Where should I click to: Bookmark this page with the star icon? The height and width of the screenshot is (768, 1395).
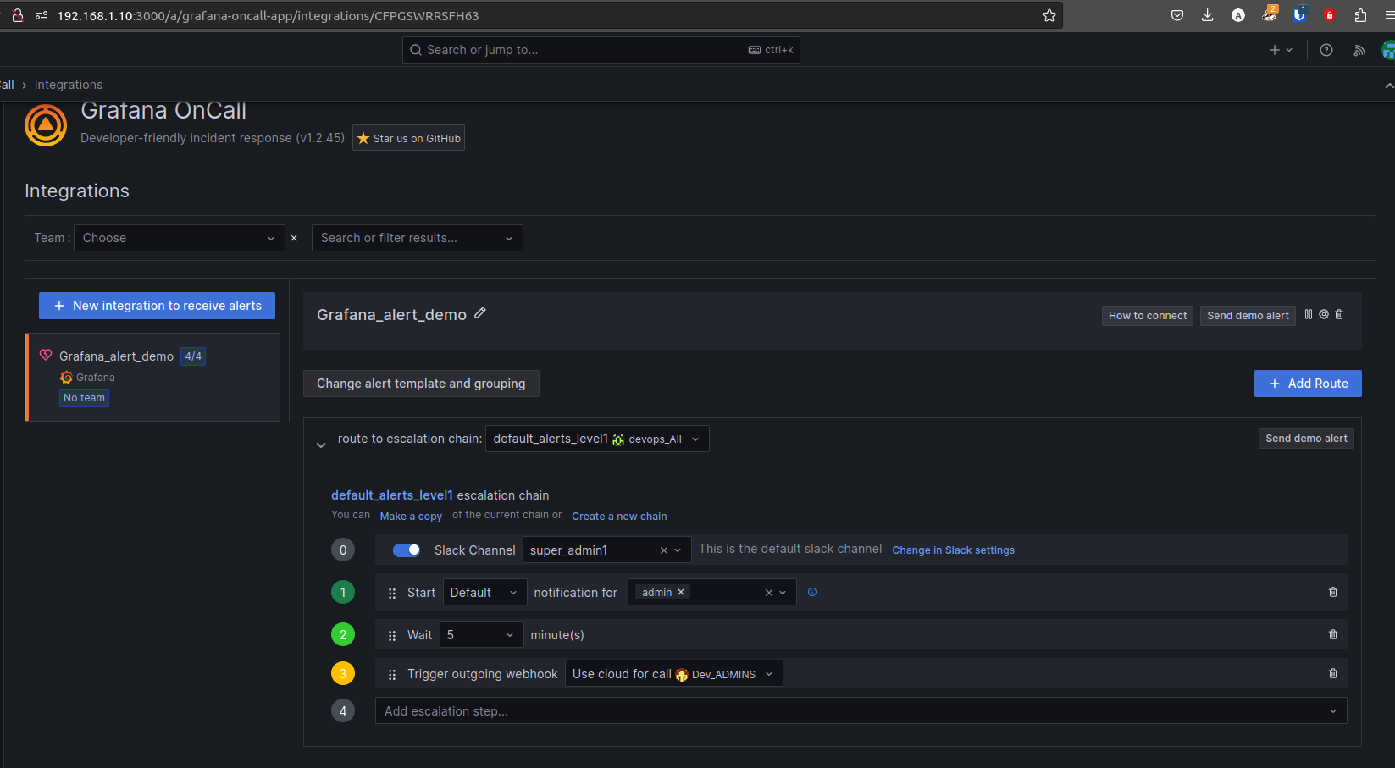tap(1049, 15)
